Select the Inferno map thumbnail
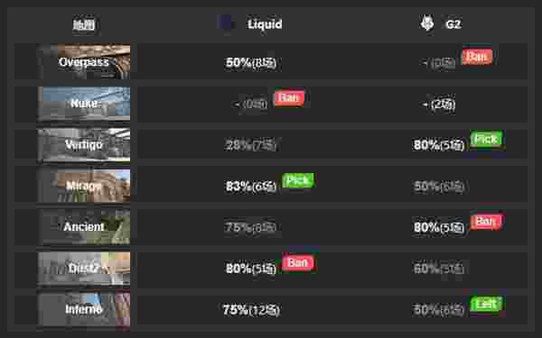Viewport: 542px width, 338px height. pos(84,309)
